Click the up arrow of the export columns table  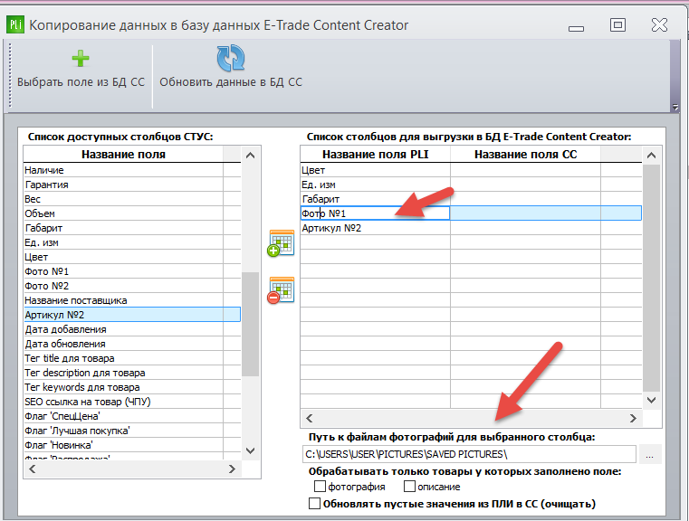click(652, 155)
